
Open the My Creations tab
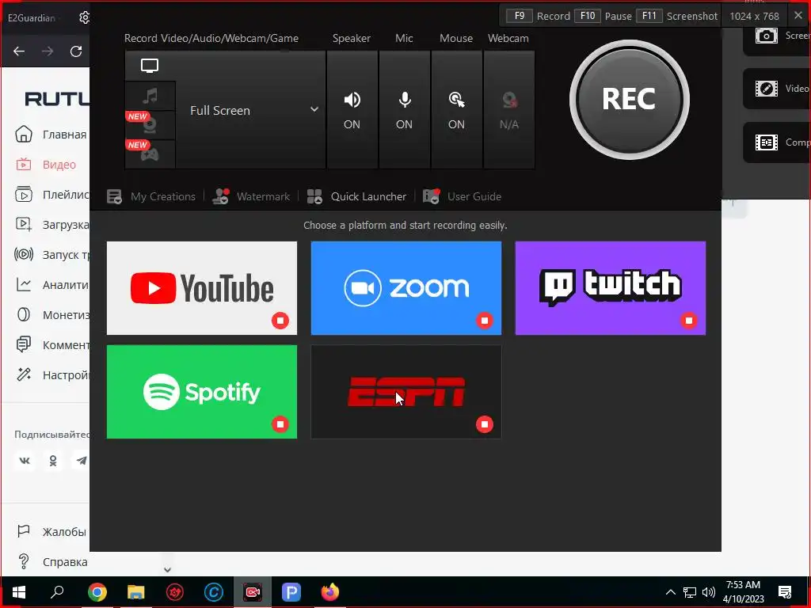click(151, 196)
